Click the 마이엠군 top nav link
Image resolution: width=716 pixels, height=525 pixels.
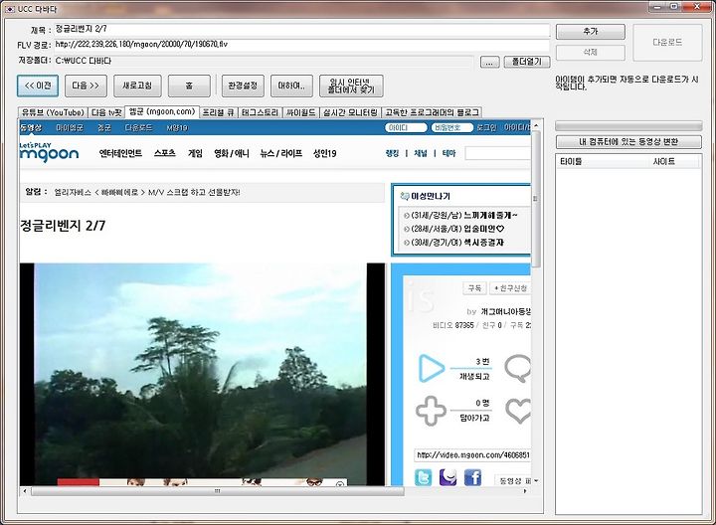point(70,128)
